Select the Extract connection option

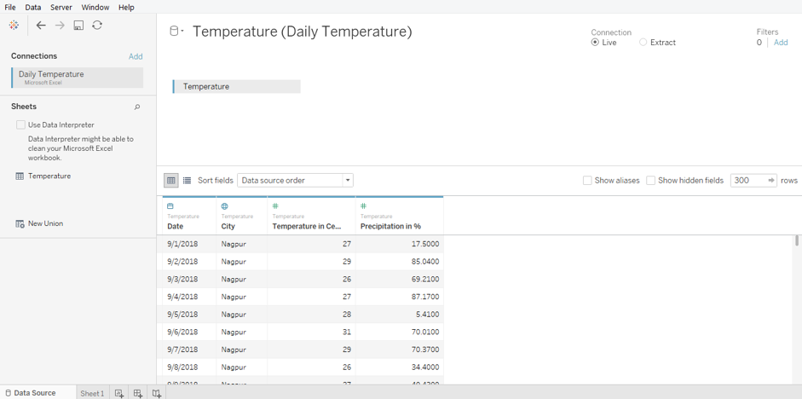point(643,43)
